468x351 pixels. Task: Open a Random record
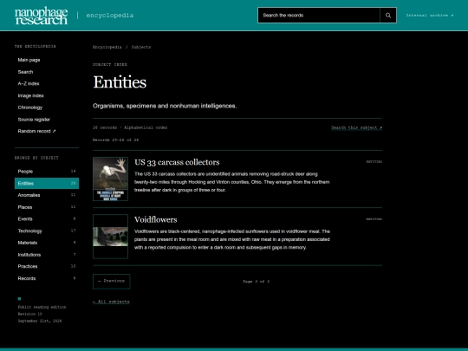pyautogui.click(x=36, y=132)
